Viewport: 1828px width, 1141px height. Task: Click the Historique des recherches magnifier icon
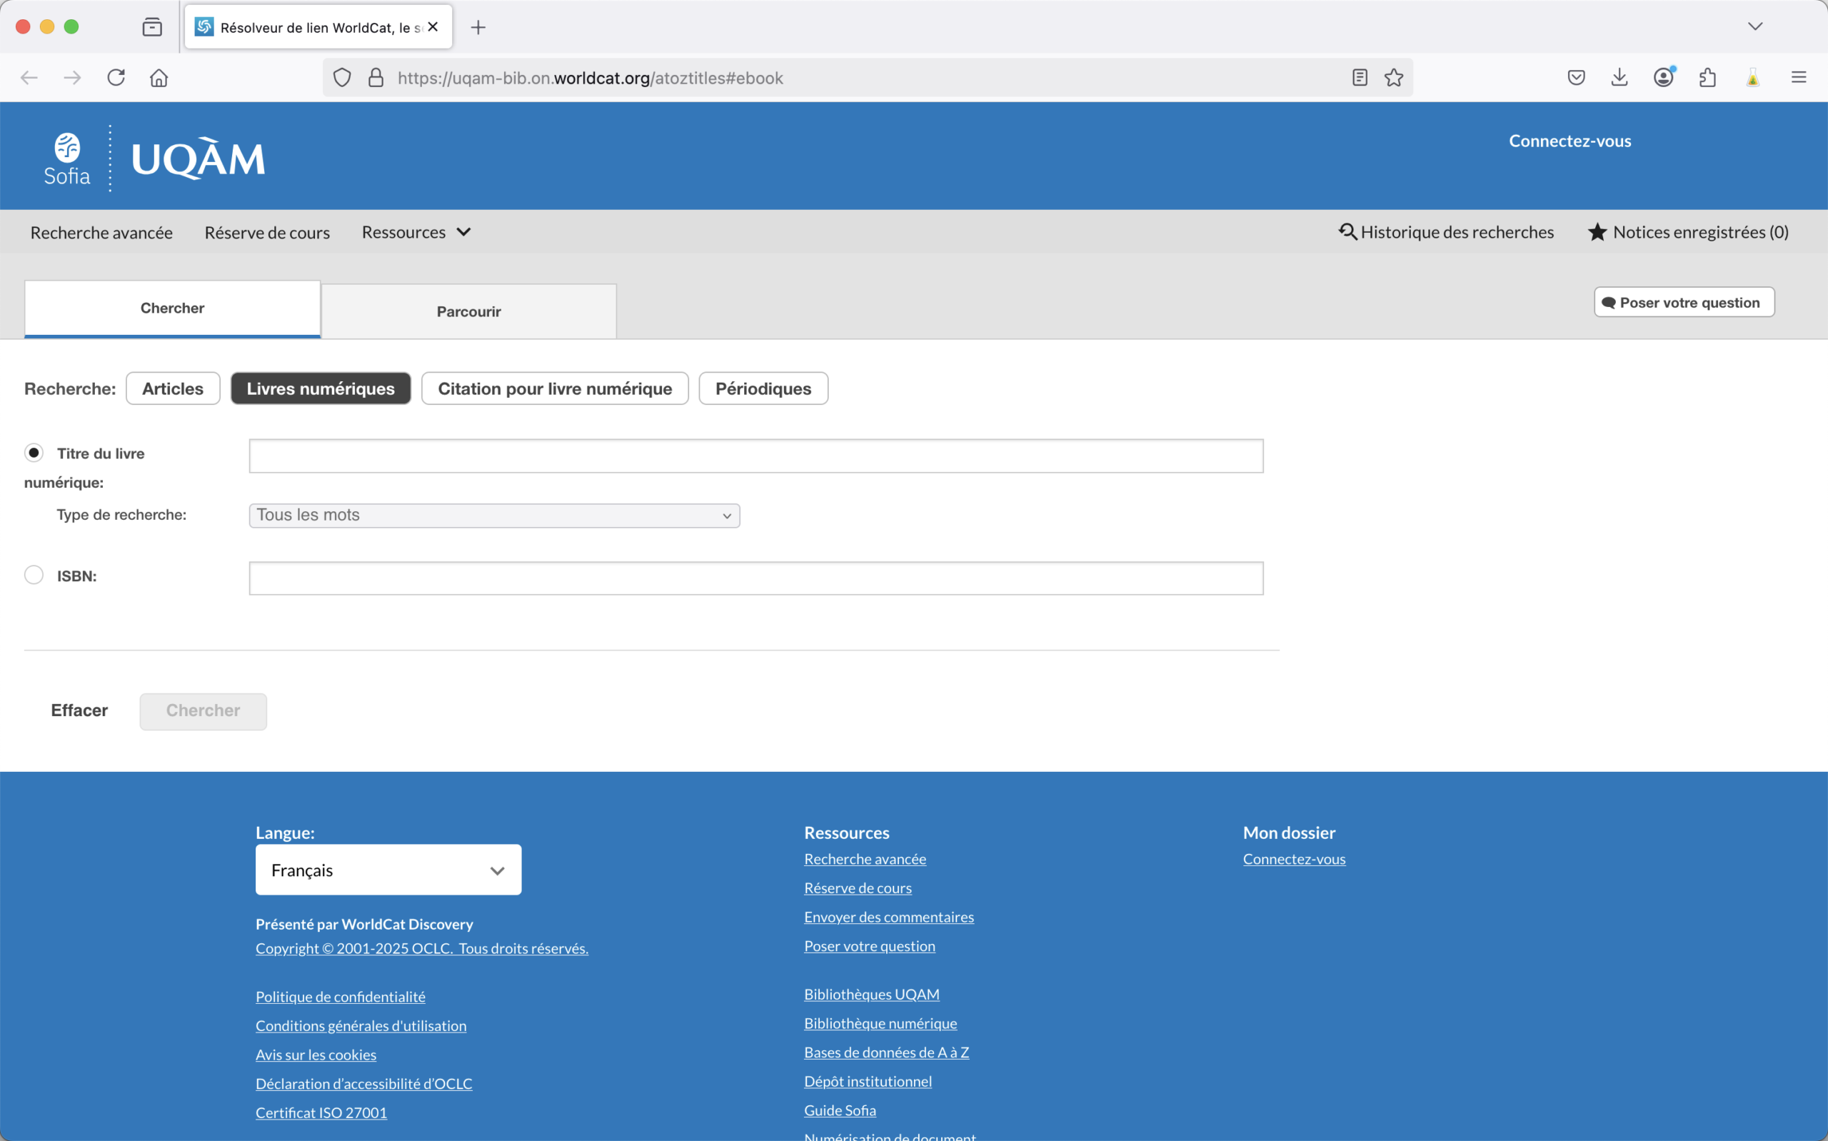1347,231
